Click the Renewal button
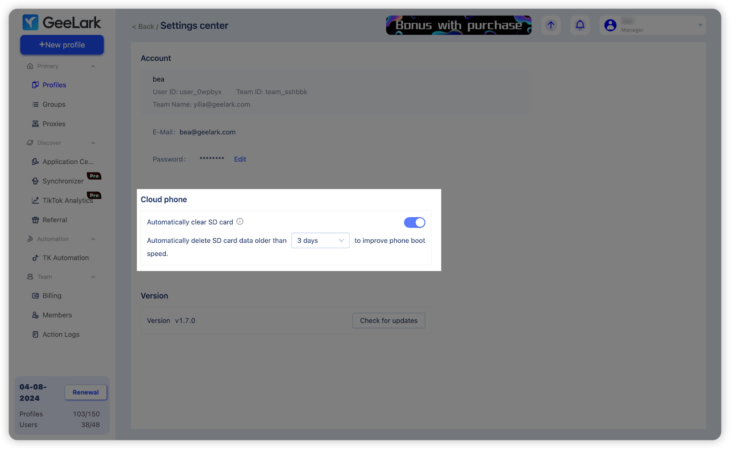 [x=86, y=392]
